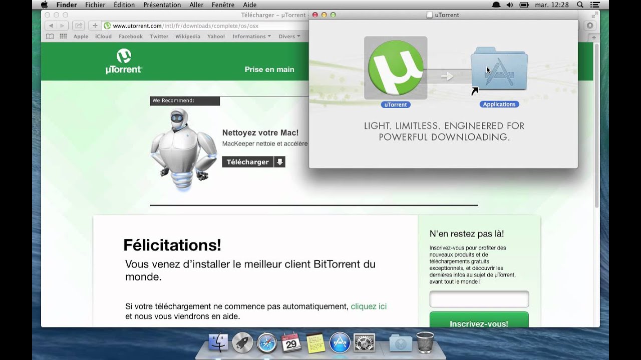Click the volume icon in menu bar
The image size is (641, 360).
point(510,5)
